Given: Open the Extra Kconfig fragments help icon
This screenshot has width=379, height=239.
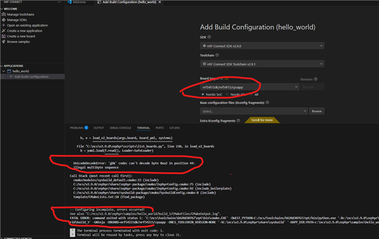Looking at the screenshot, I should (238, 121).
